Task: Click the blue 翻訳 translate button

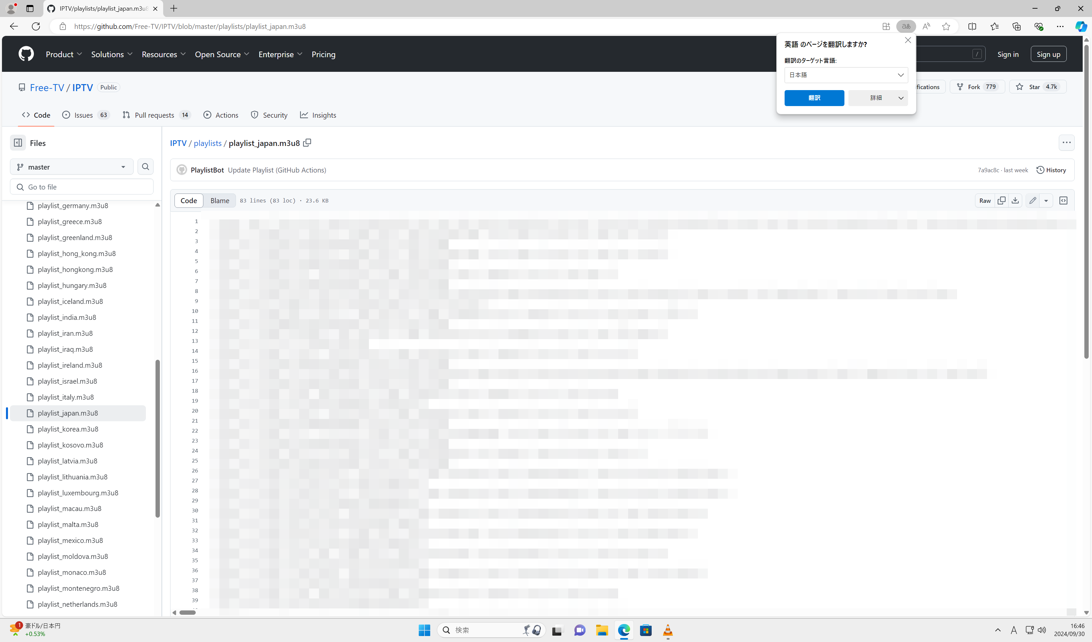Action: point(814,97)
